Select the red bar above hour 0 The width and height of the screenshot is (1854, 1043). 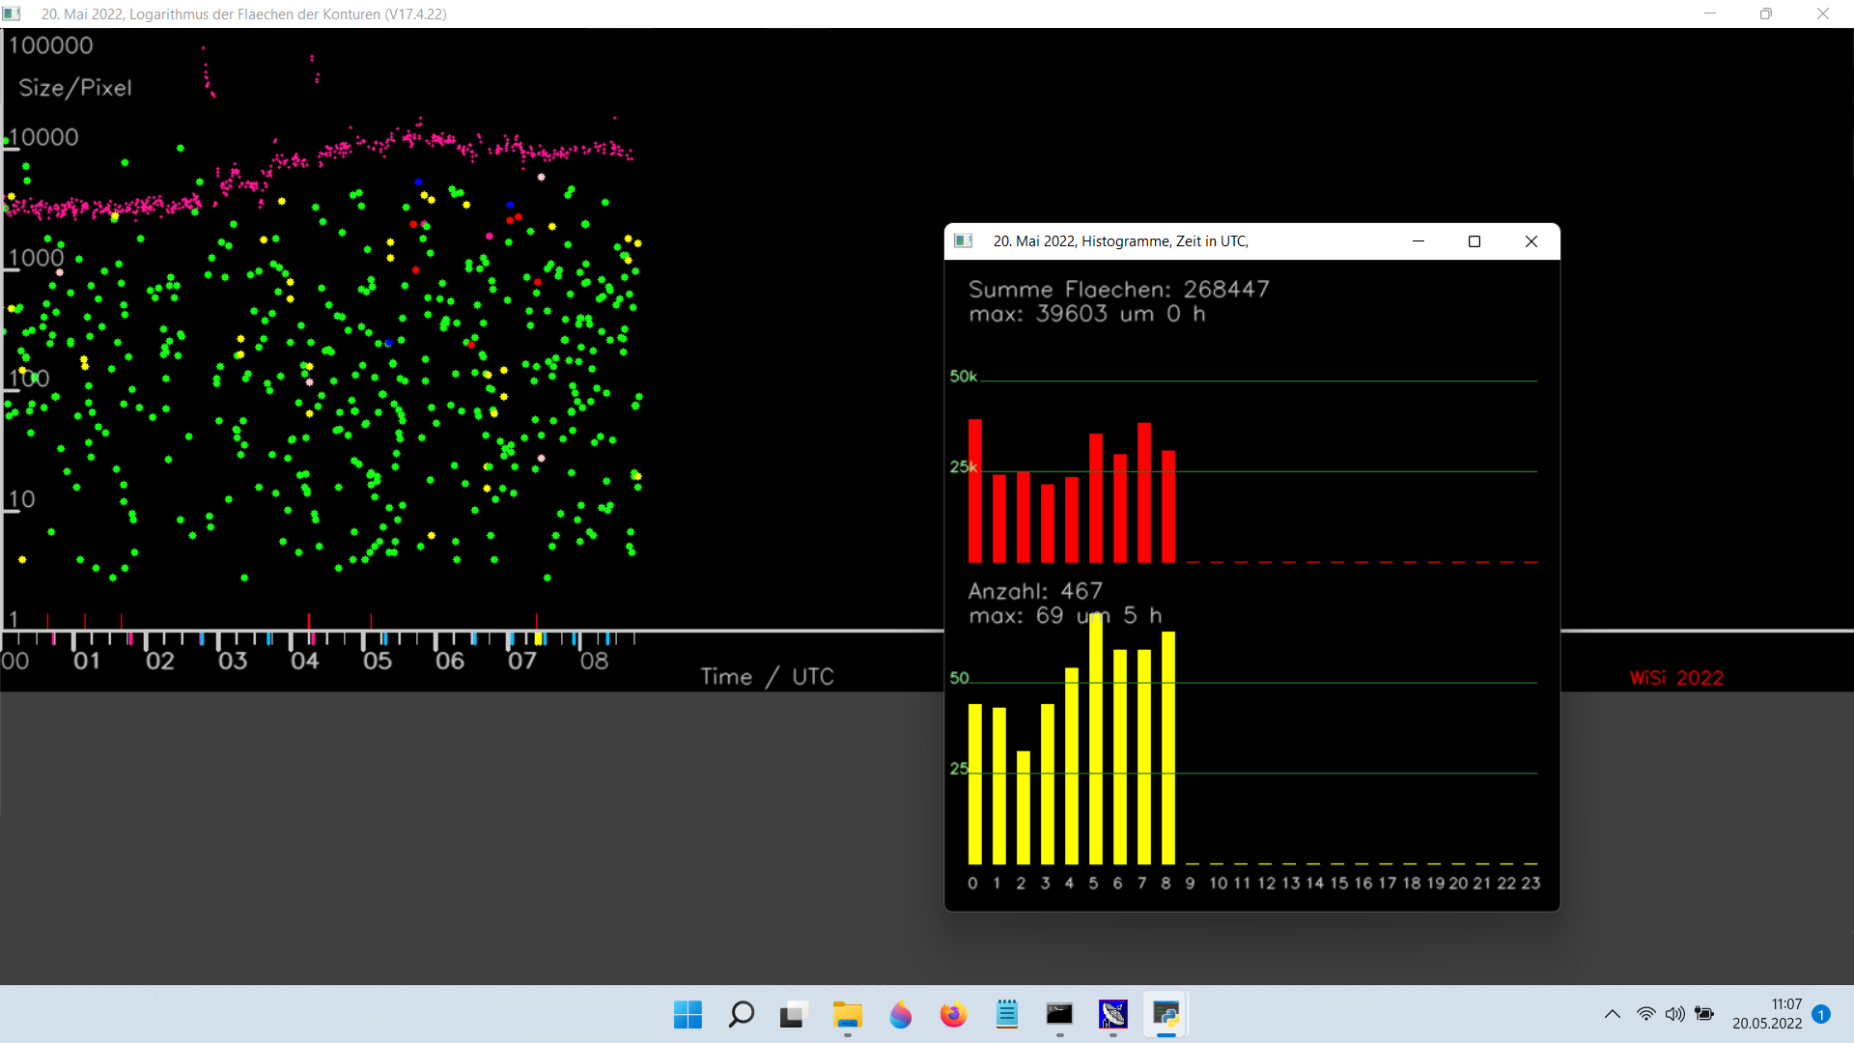[x=975, y=491]
